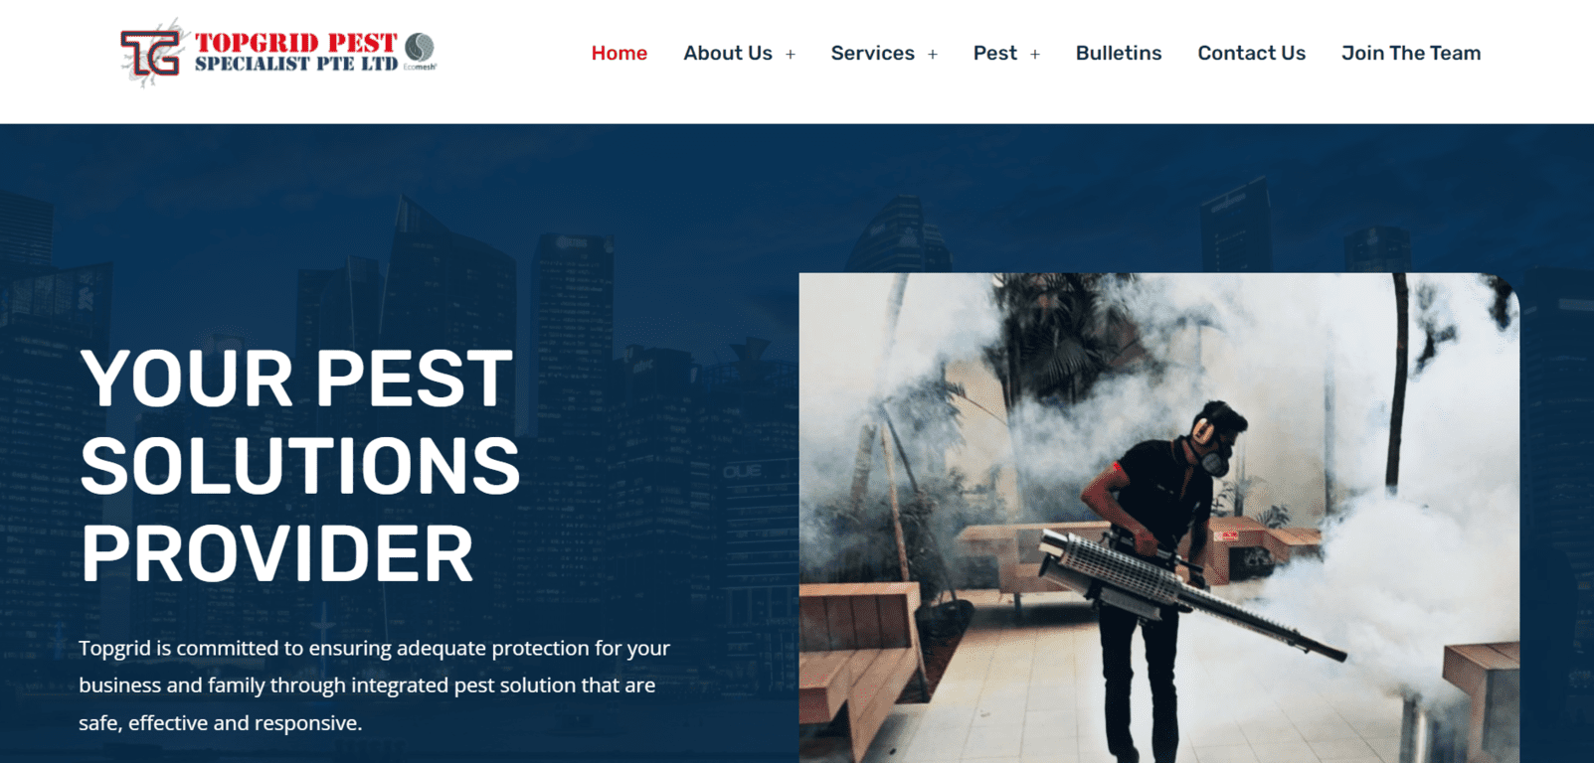Click the 'Your Pest Solutions Provider' heading
The height and width of the screenshot is (763, 1594).
[x=300, y=465]
